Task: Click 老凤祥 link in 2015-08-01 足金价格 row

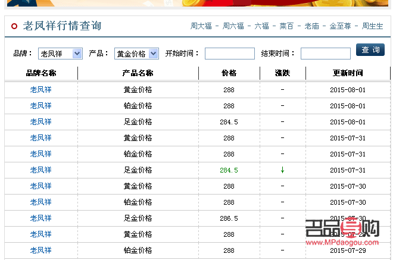Action: [41, 122]
